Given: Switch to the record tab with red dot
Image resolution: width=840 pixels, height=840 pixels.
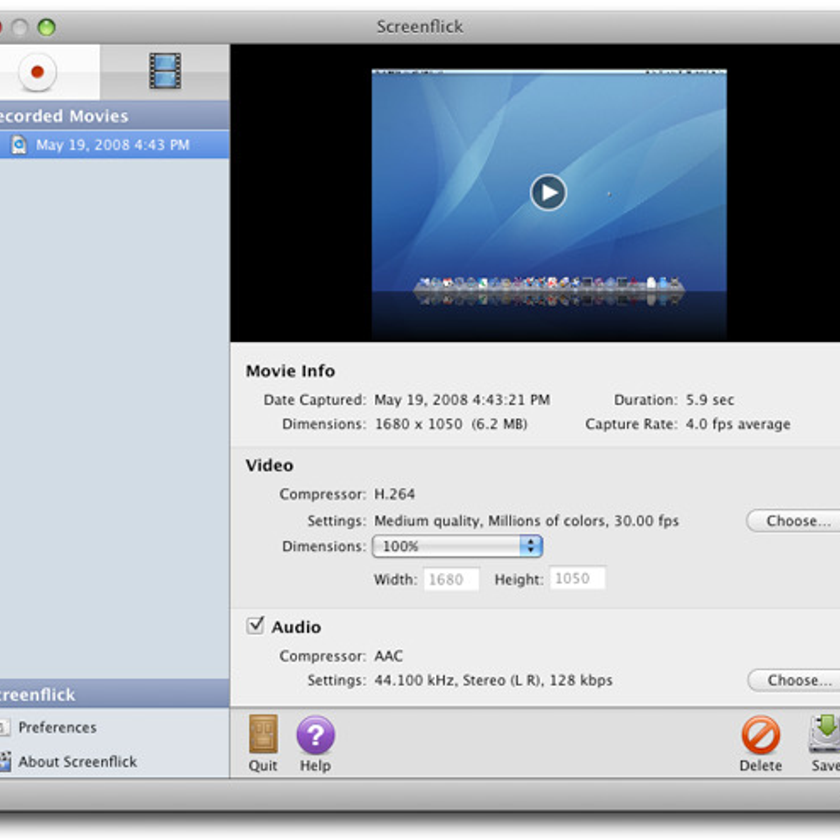Looking at the screenshot, I should [x=37, y=72].
